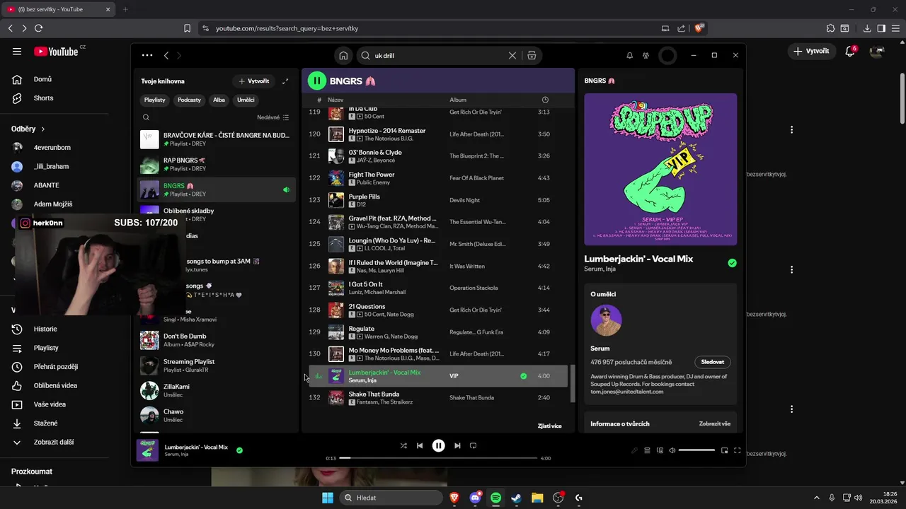Screen dimensions: 906x509
Task: Open Windows Start menu
Action: pos(328,498)
